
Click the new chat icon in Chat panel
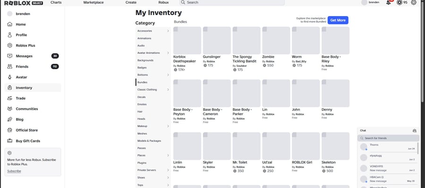pos(415,131)
